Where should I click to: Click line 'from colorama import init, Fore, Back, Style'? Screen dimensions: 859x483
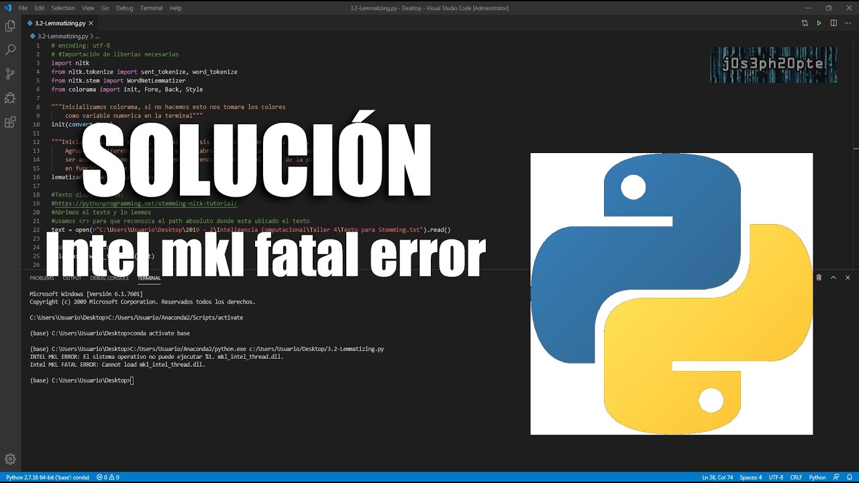127,89
